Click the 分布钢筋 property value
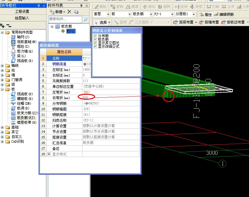Screen dimensions: 249x197 click(111, 103)
